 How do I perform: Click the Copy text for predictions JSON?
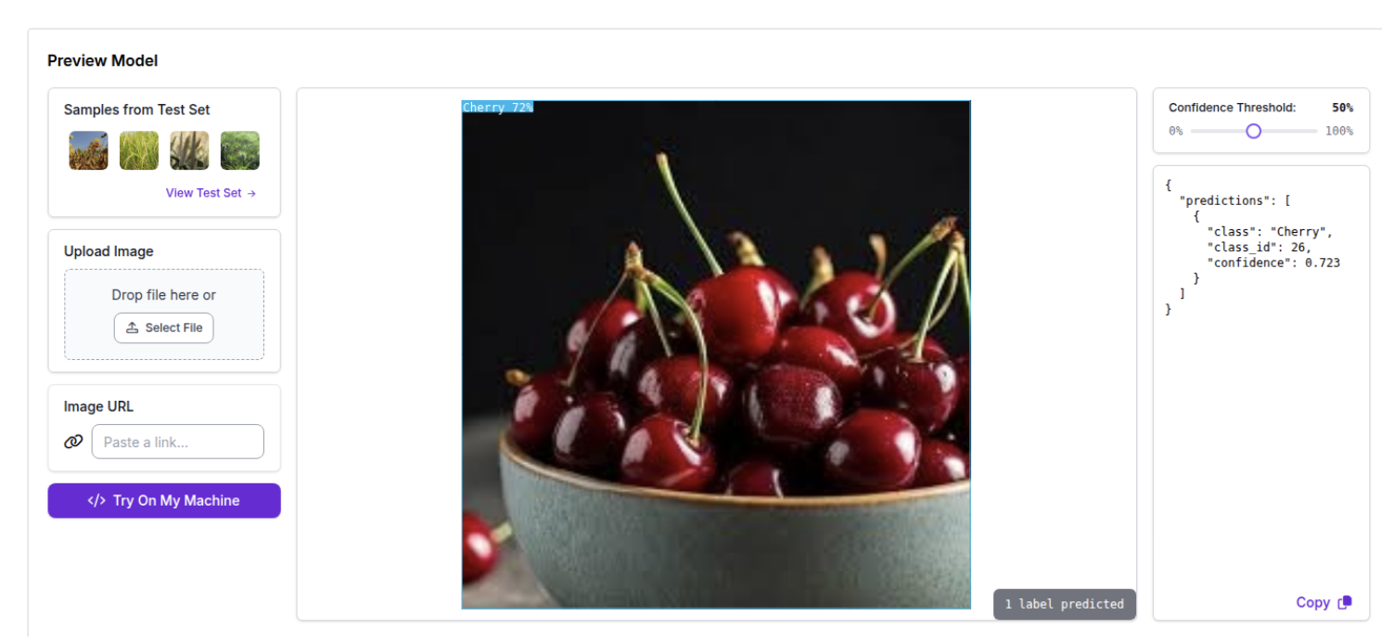click(1312, 603)
